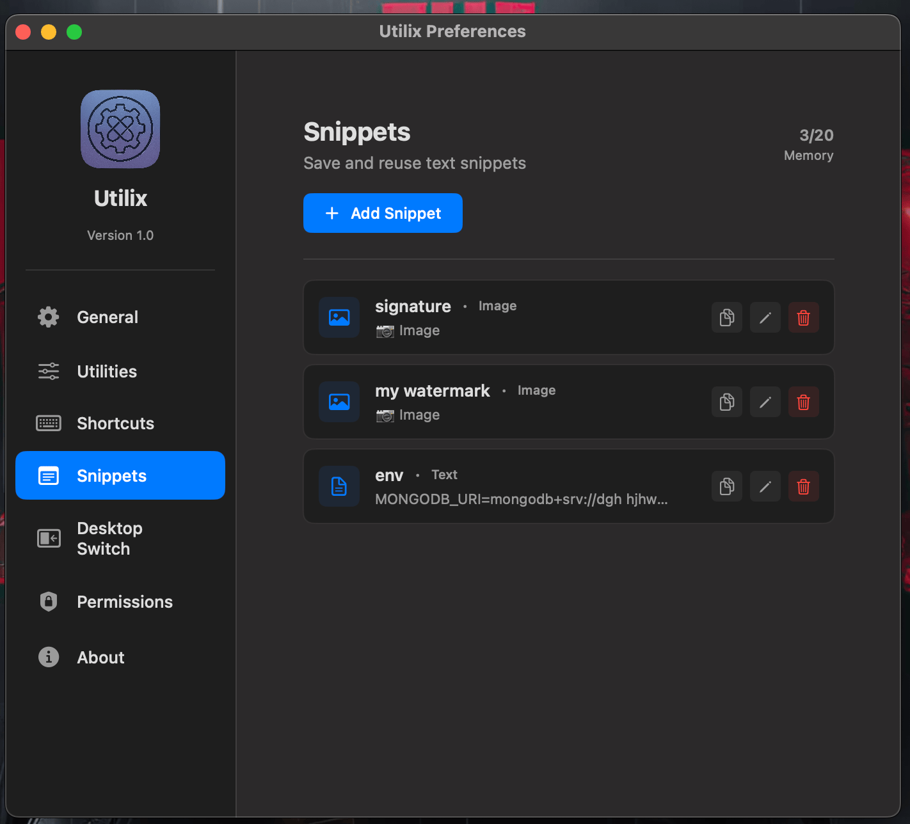Viewport: 910px width, 824px height.
Task: Edit the my watermark snippet
Action: click(x=765, y=402)
